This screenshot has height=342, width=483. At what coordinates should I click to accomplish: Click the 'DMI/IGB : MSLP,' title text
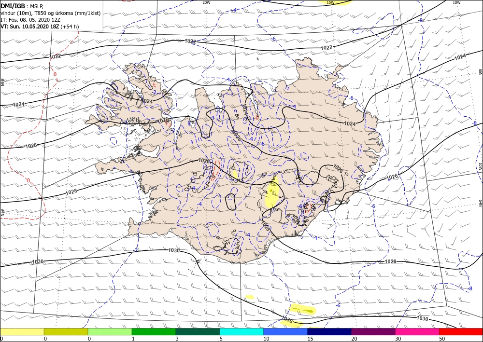[22, 6]
